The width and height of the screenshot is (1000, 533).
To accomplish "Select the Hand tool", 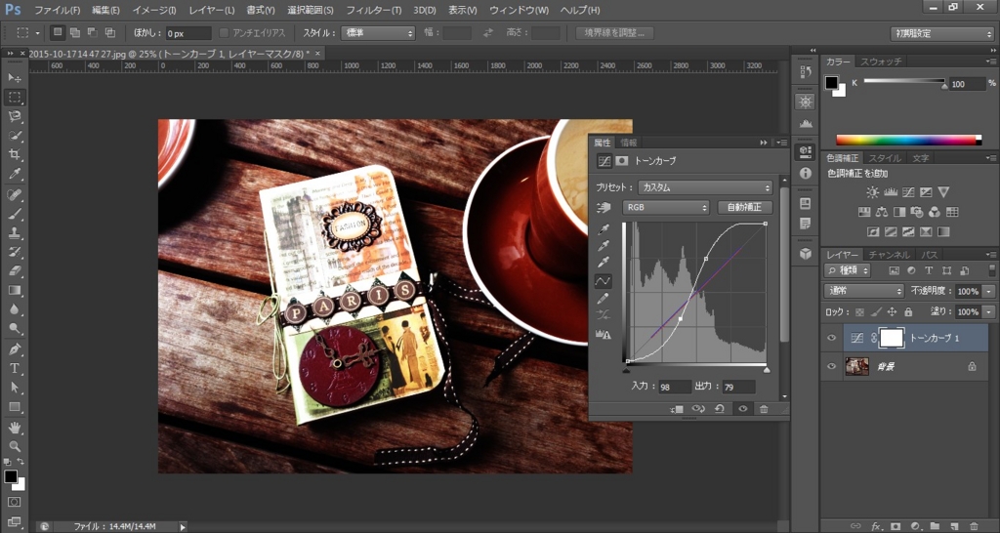I will pyautogui.click(x=14, y=427).
